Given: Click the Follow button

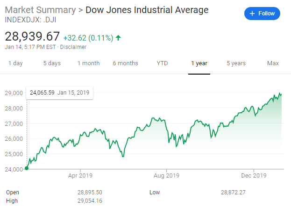Looking at the screenshot, I should [262, 14].
